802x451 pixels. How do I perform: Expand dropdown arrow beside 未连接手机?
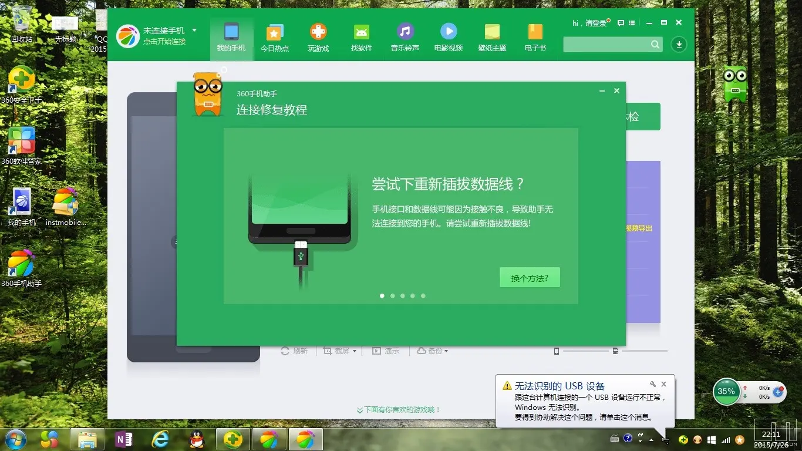coord(194,30)
